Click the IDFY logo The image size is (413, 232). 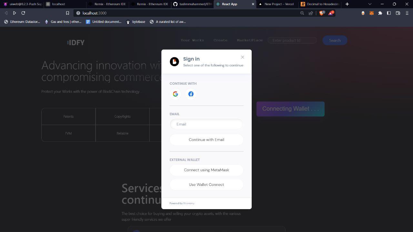pyautogui.click(x=76, y=42)
